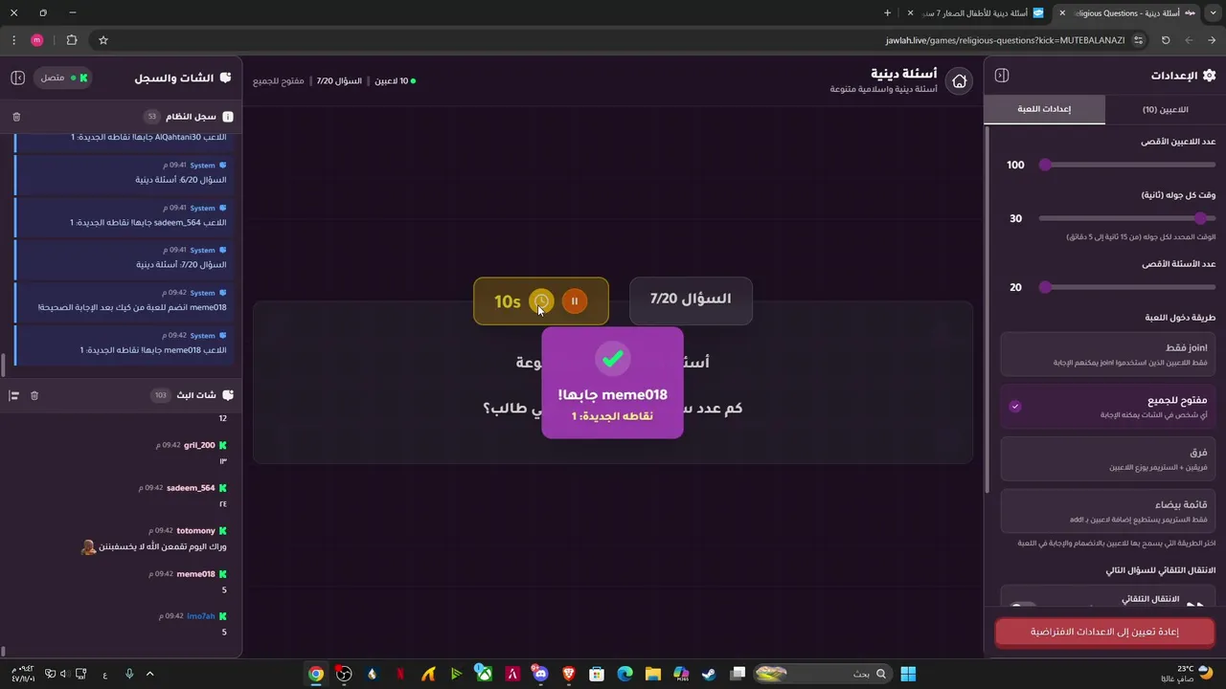Screen dimensions: 1226x689
Task: Click the meme018 answered notification popup
Action: 612,383
